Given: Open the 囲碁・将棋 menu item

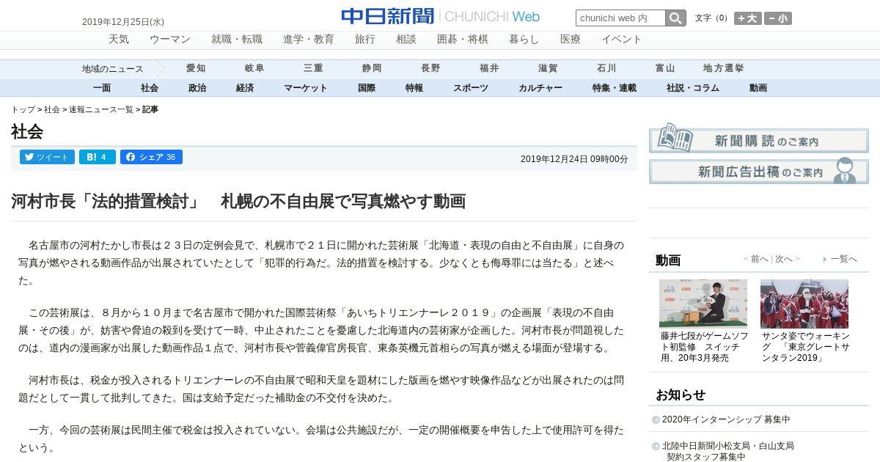Looking at the screenshot, I should pos(463,39).
